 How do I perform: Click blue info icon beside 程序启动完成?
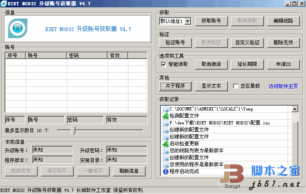tap(166, 171)
